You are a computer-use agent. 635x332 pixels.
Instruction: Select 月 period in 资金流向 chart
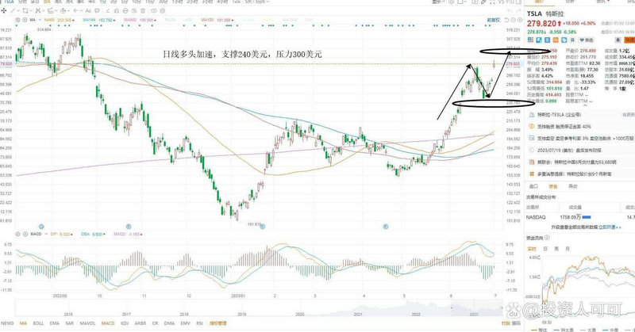(x=568, y=249)
